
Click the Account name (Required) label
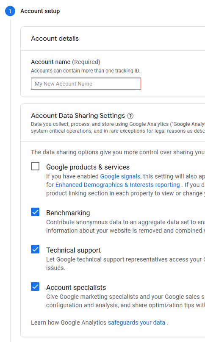pyautogui.click(x=66, y=62)
